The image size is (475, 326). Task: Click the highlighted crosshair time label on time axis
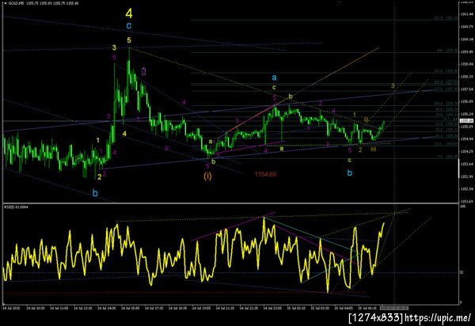pos(394,308)
